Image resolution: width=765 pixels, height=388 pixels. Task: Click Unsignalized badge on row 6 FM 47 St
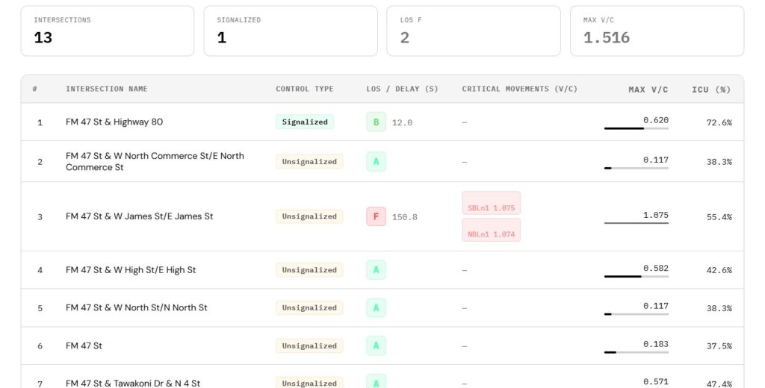(309, 345)
